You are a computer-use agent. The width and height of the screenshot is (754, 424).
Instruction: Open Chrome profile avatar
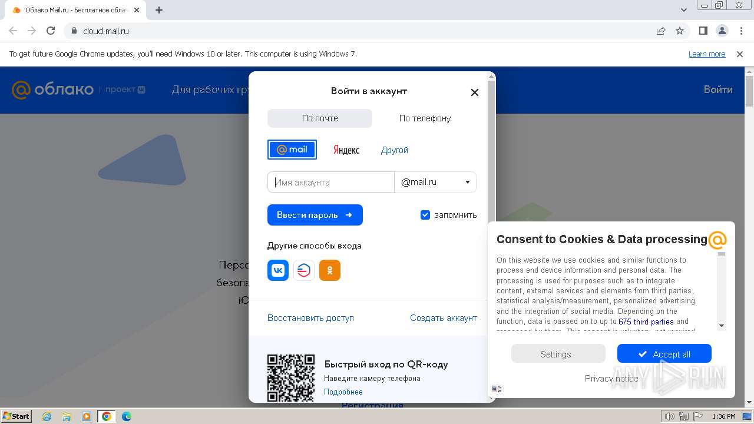[722, 31]
